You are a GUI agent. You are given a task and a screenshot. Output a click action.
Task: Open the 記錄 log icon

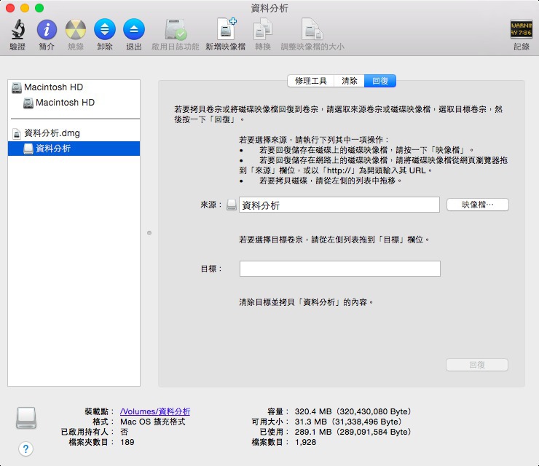pos(521,29)
